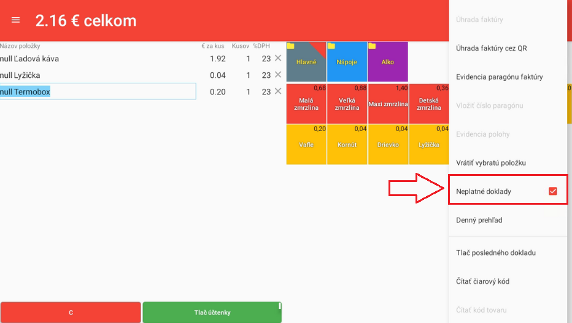This screenshot has height=323, width=572.
Task: Click the null Termobox name field
Action: 98,91
